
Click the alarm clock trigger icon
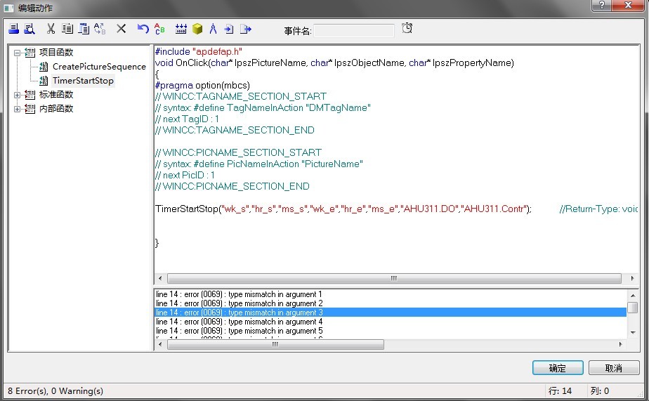tap(407, 29)
